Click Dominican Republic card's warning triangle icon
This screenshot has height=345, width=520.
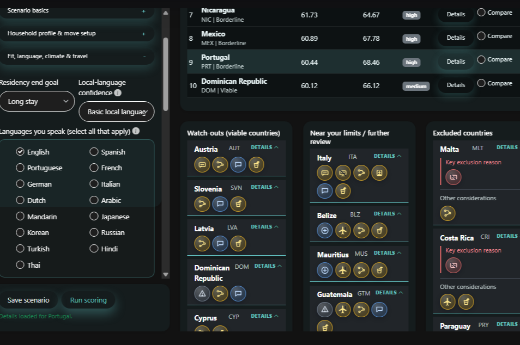coord(202,294)
